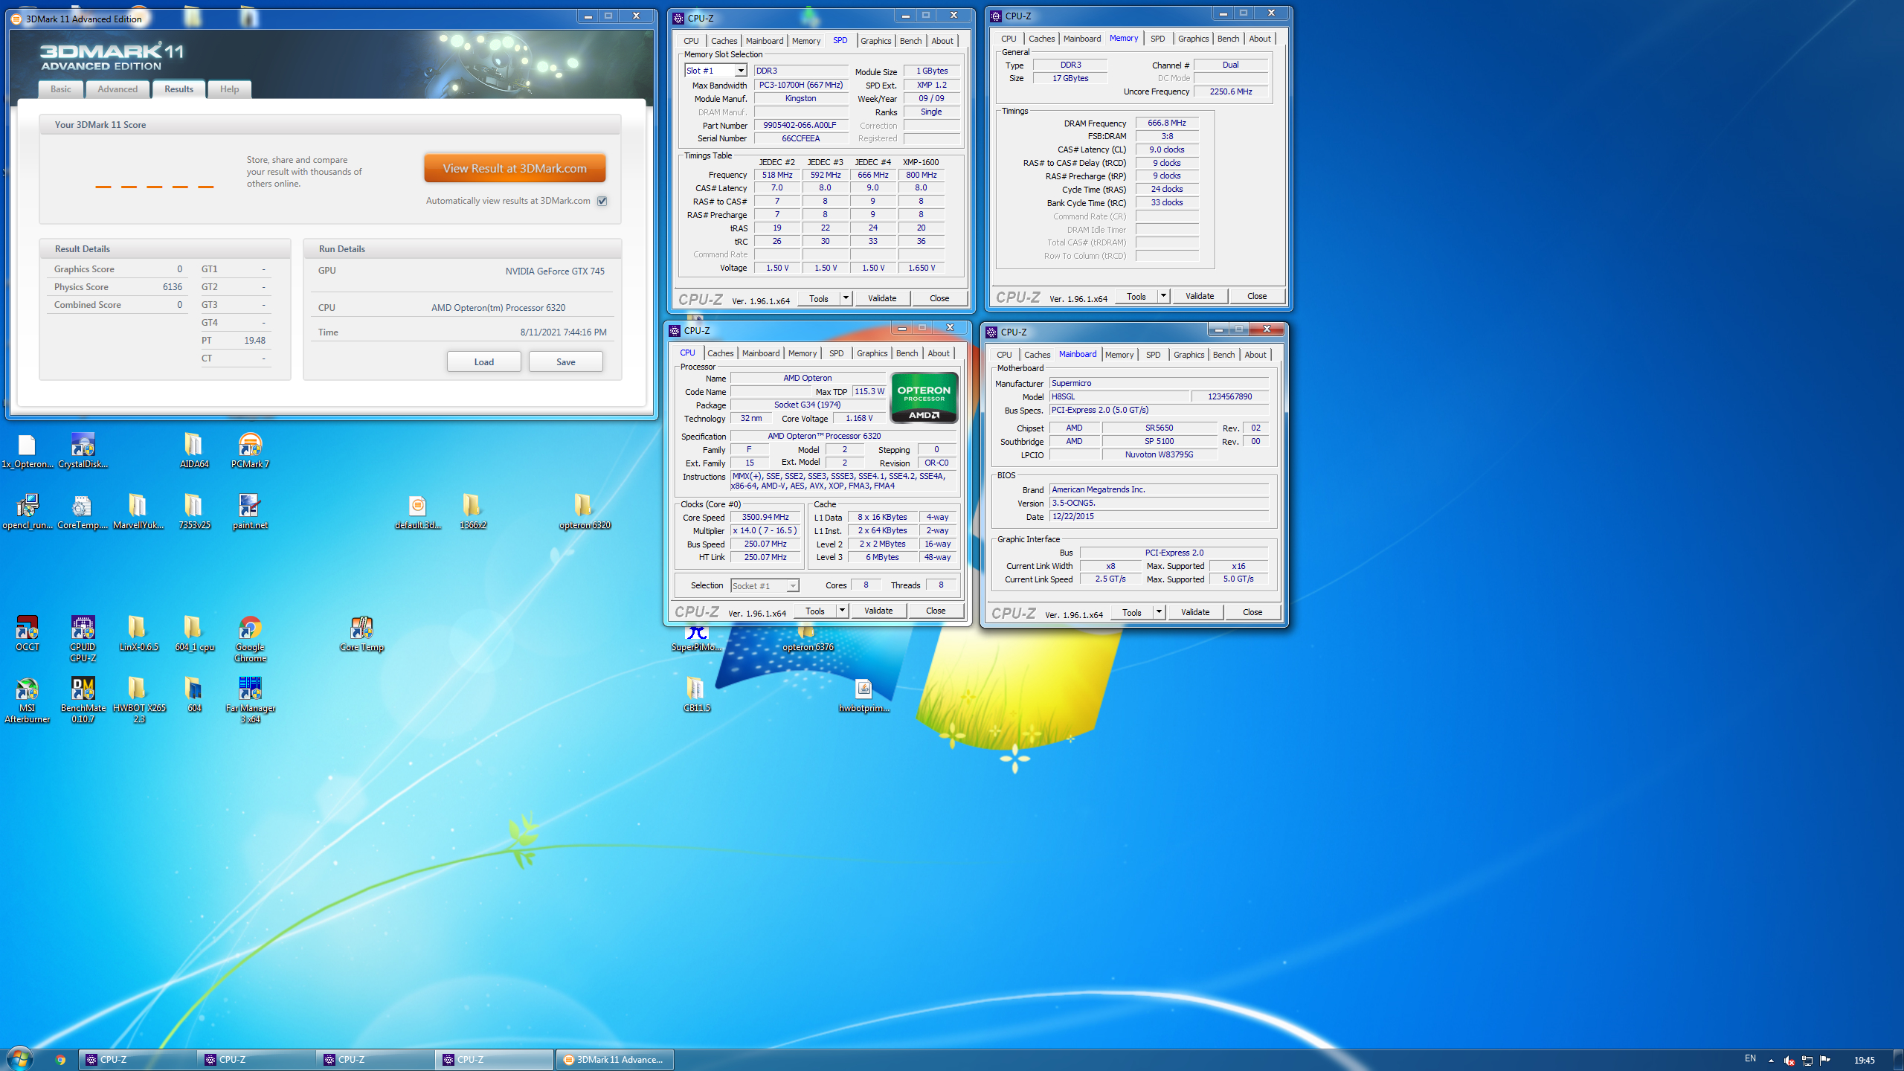This screenshot has width=1904, height=1071.
Task: Launch CPUID CPU-Z desktop icon
Action: (83, 639)
